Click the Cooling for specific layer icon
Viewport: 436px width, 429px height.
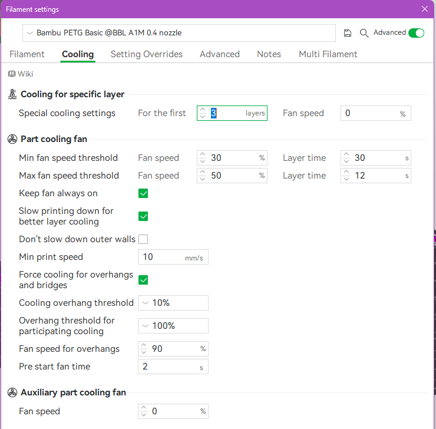12,94
